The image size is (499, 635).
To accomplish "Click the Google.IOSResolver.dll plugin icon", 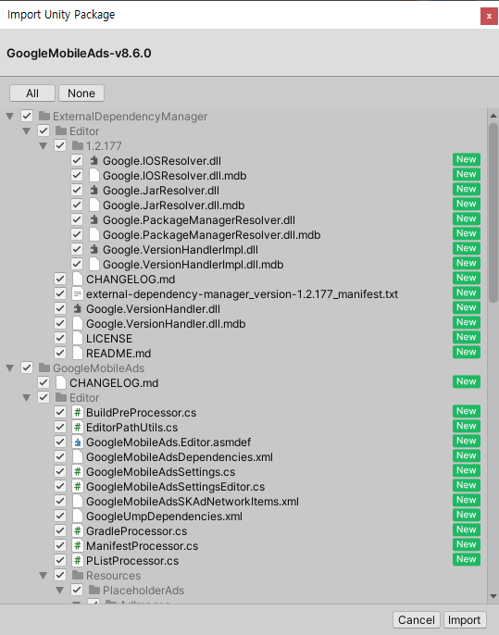I will tap(94, 161).
